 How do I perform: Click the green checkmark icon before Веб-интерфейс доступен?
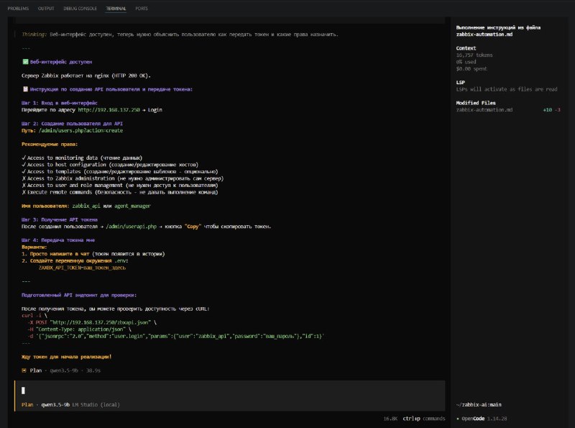25,62
